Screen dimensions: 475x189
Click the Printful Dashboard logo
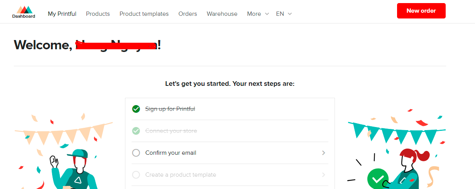[x=24, y=12]
